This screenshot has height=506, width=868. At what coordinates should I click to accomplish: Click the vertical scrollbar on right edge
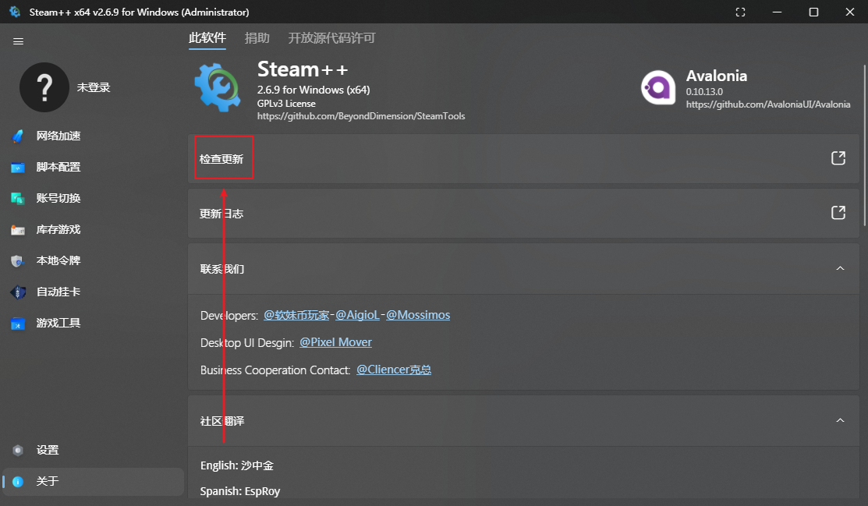(x=865, y=145)
